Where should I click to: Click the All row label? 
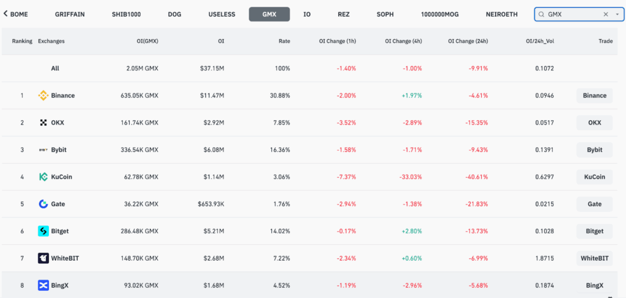55,68
